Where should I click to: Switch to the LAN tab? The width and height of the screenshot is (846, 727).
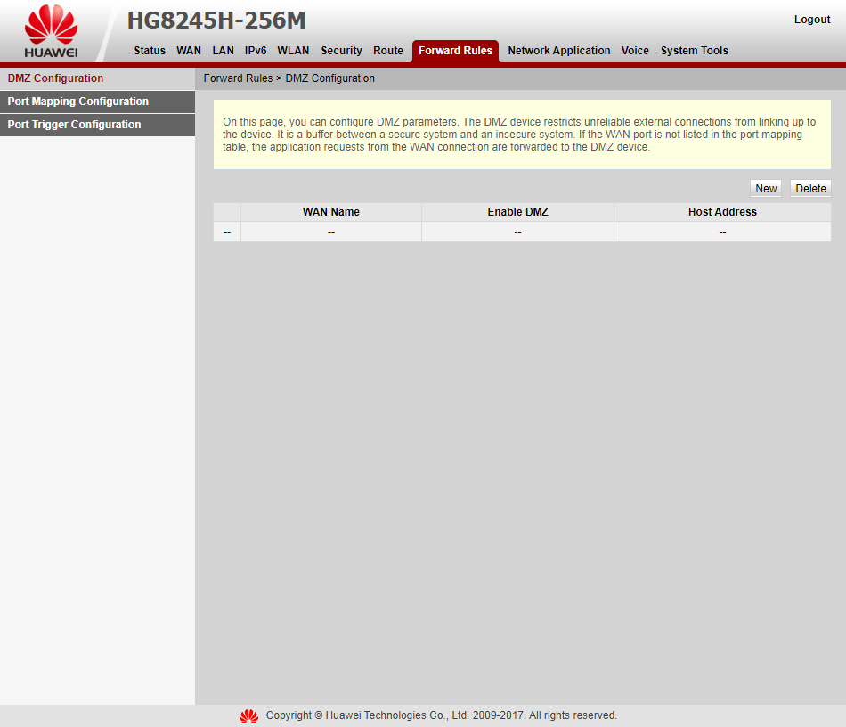point(223,51)
